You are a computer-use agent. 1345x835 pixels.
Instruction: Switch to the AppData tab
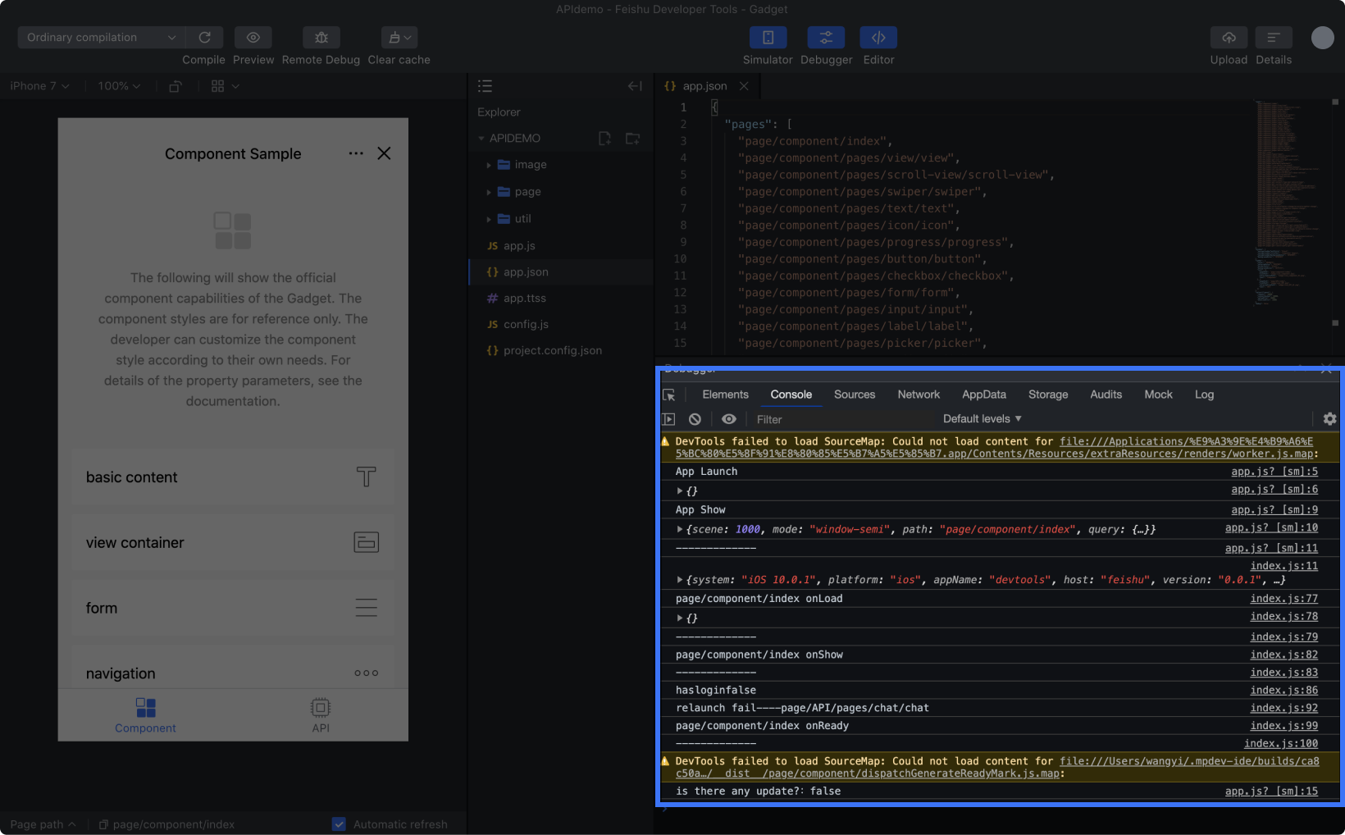click(x=984, y=395)
